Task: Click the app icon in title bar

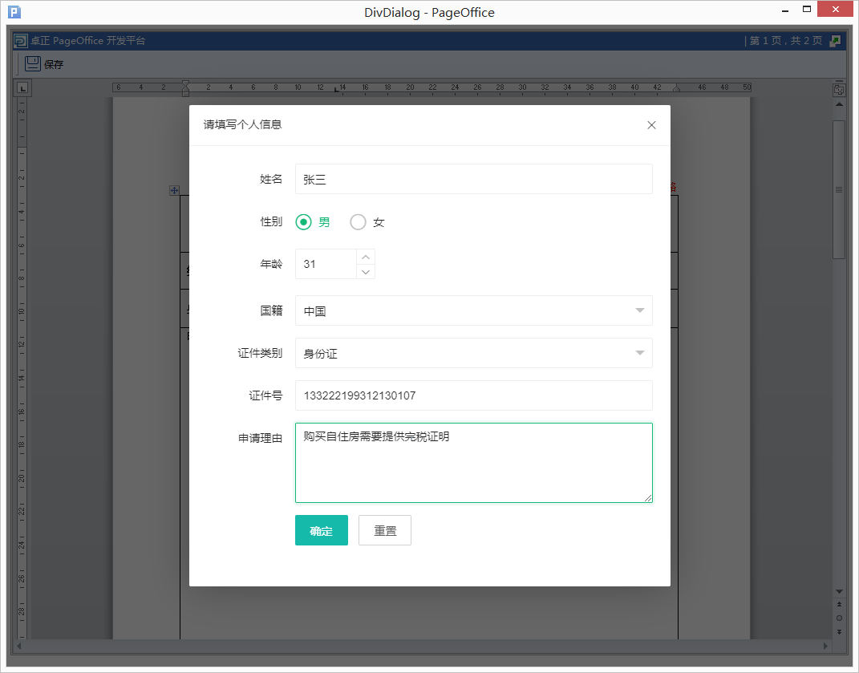Action: click(x=14, y=11)
